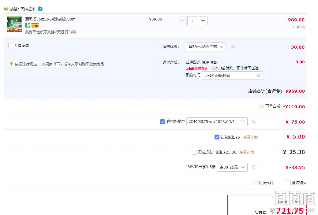
Task: Check the 天猫超市卡抵扣¥25.38 checkbox
Action: [194, 152]
